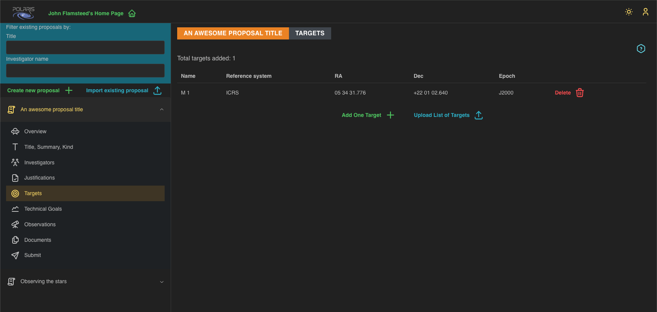Switch to the An Awesome Proposal Title tab
Screen dimensions: 657x312
233,33
